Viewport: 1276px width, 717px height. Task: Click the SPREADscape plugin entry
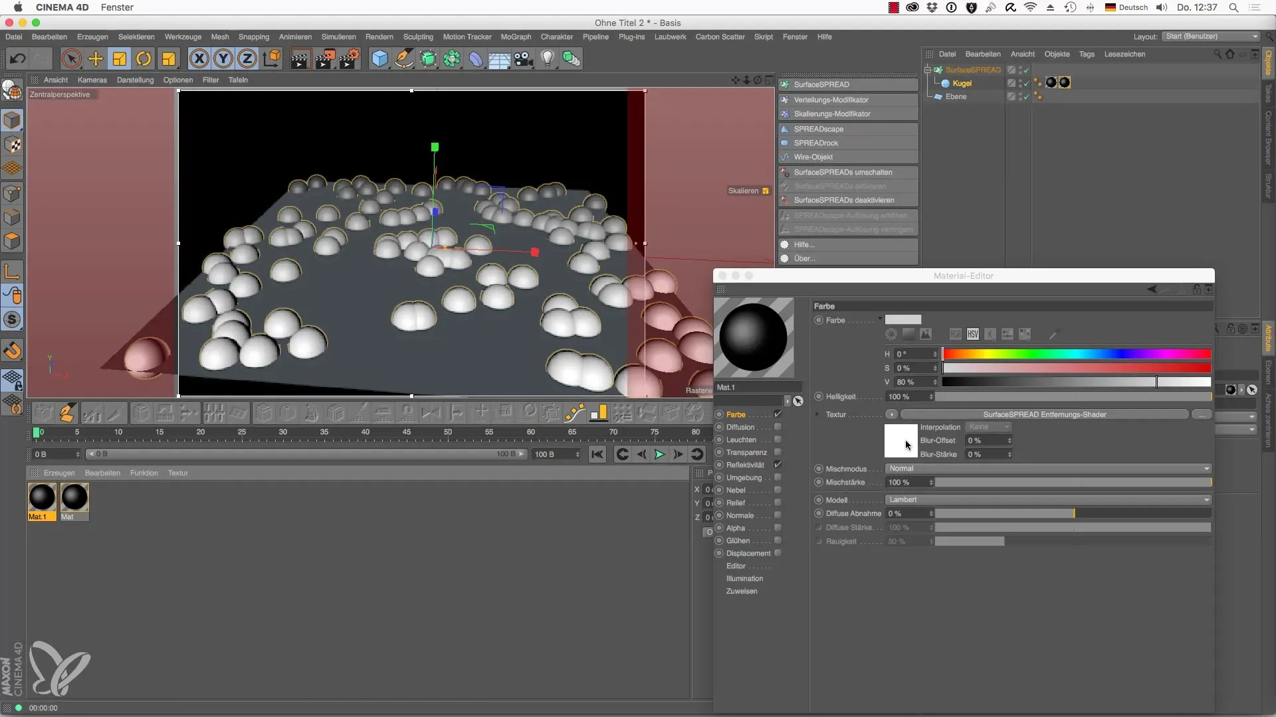tap(849, 129)
